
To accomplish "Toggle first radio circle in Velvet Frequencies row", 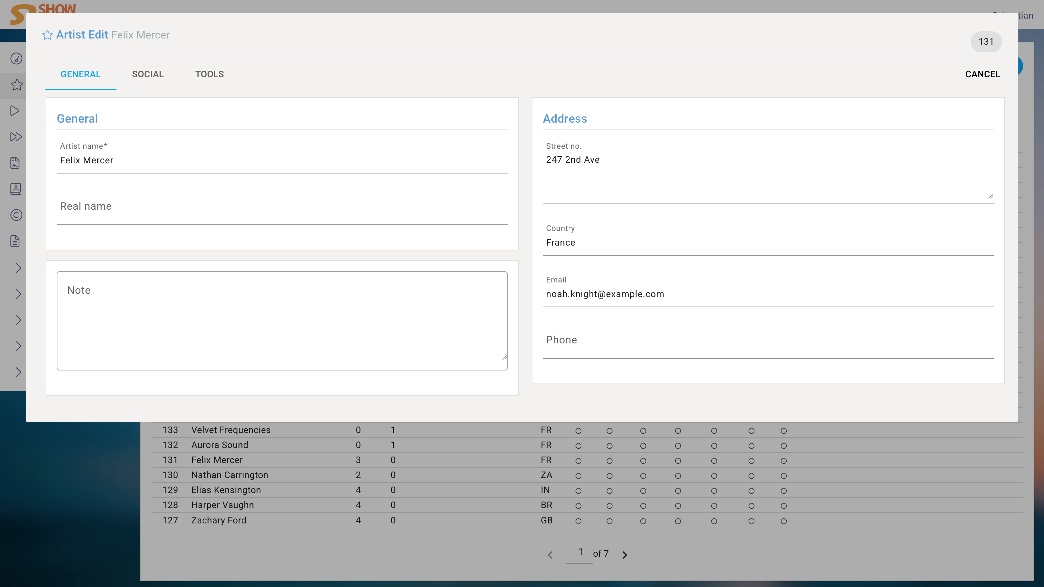I will pos(578,431).
